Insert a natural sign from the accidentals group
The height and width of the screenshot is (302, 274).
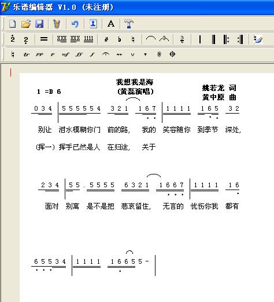133,39
